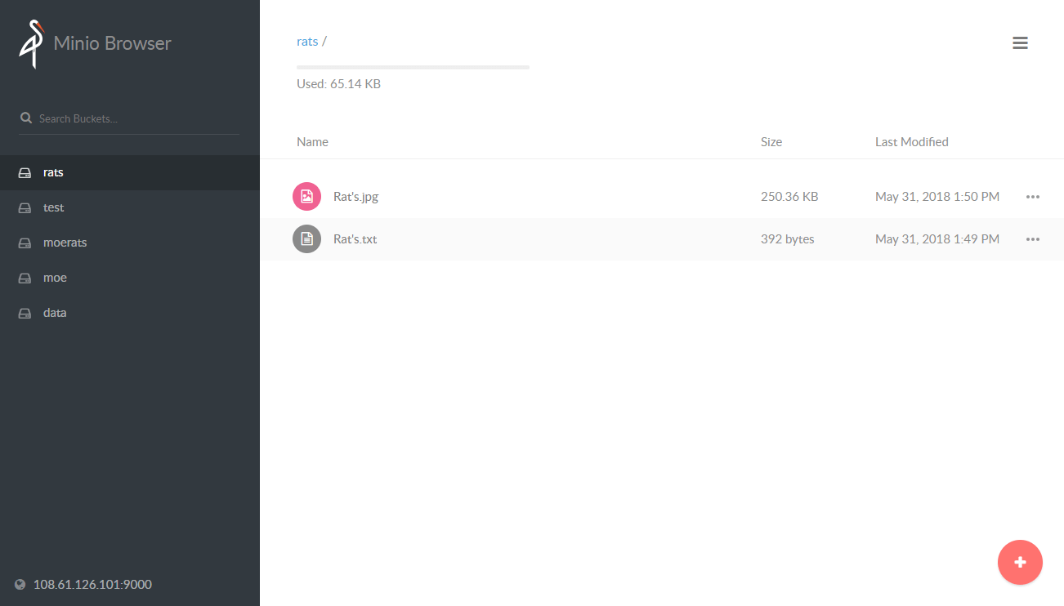This screenshot has width=1064, height=606.
Task: Click the pink image icon for Rat's.jpg
Action: 306,197
